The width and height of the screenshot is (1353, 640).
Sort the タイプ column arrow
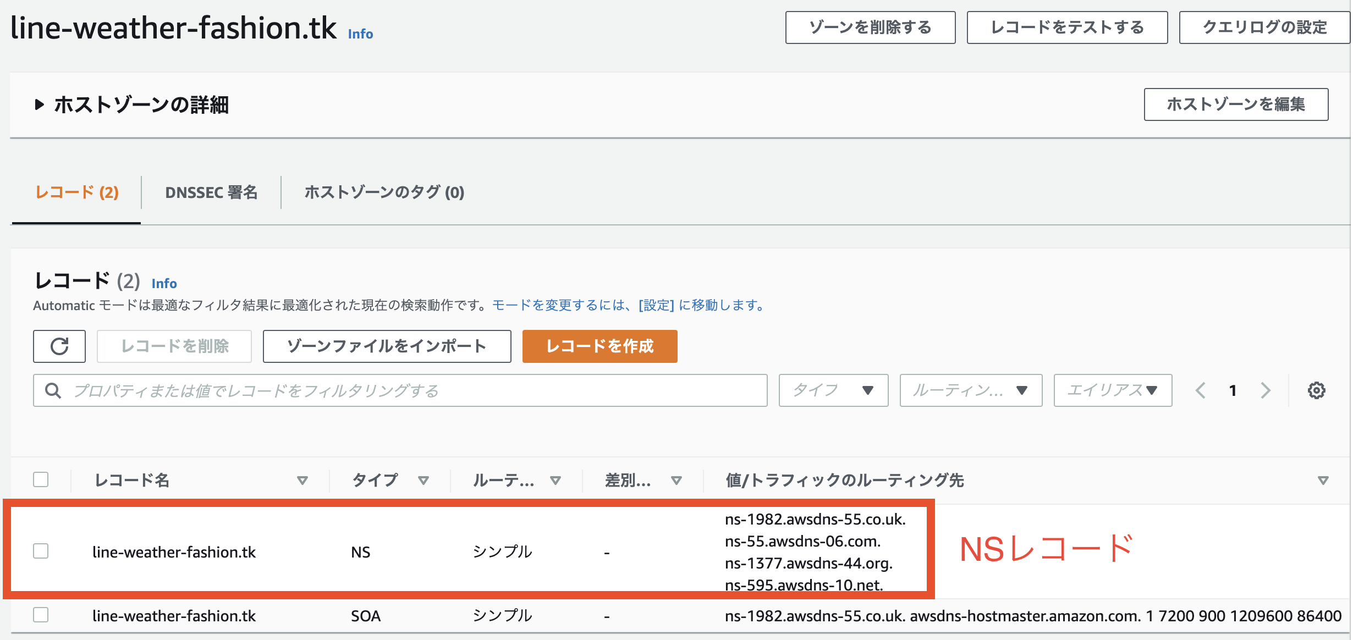coord(424,480)
